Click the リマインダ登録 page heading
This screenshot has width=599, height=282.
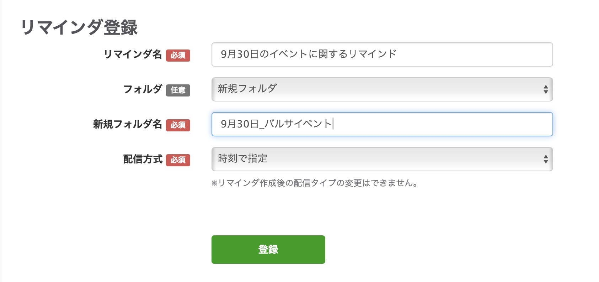79,27
